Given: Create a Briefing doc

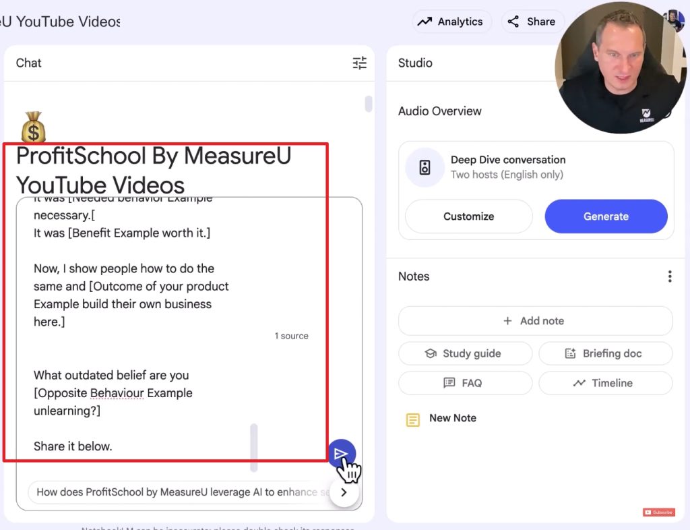Looking at the screenshot, I should tap(606, 353).
